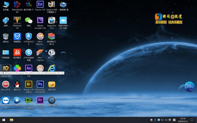Open the yellow toolbox tools icon
This screenshot has width=197, height=123.
(52, 84)
